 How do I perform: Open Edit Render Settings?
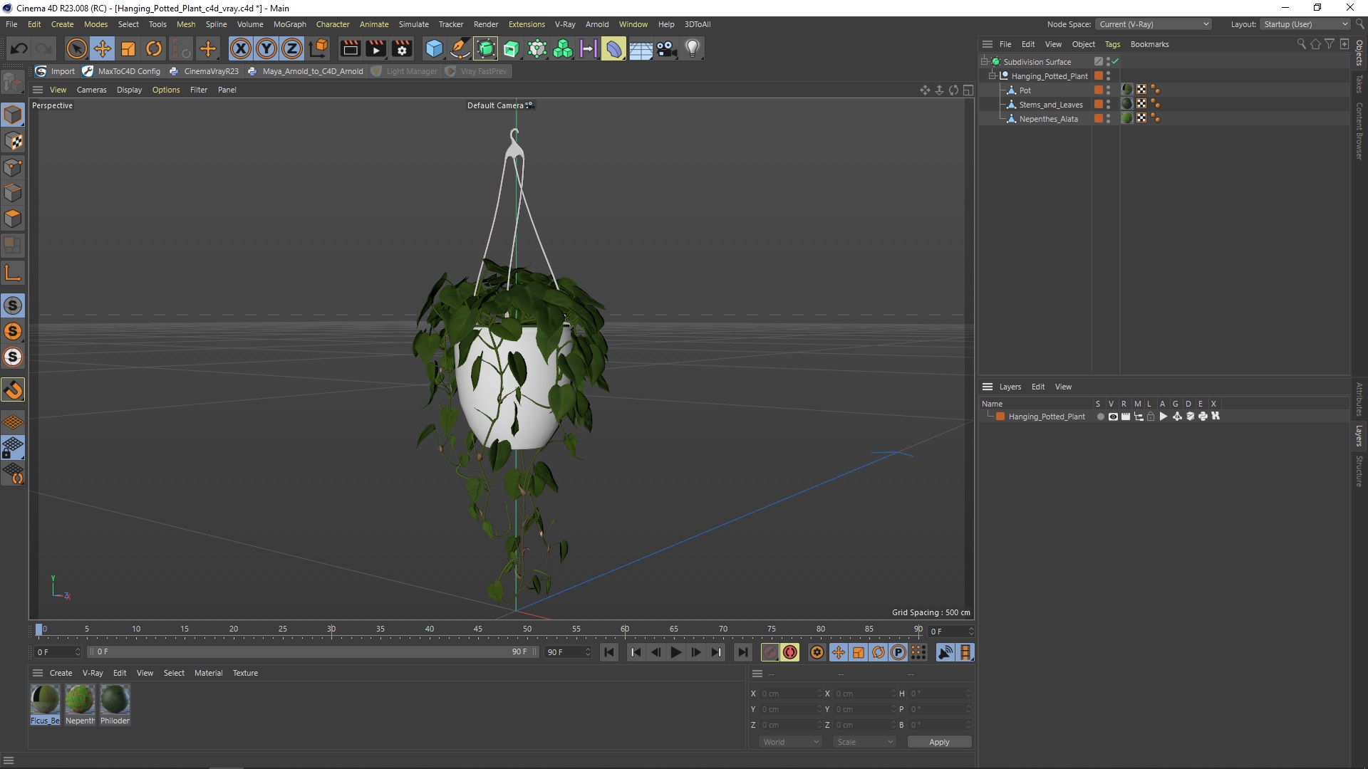pyautogui.click(x=402, y=48)
